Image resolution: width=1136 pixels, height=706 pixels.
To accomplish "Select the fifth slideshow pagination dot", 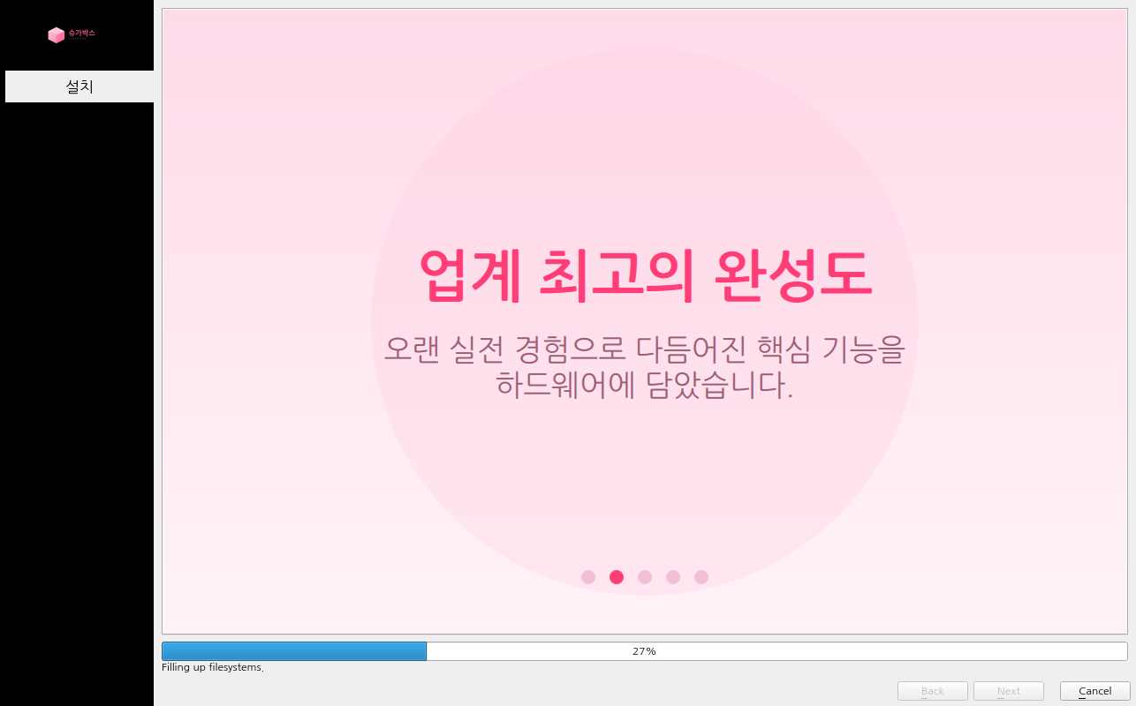I will coord(701,577).
